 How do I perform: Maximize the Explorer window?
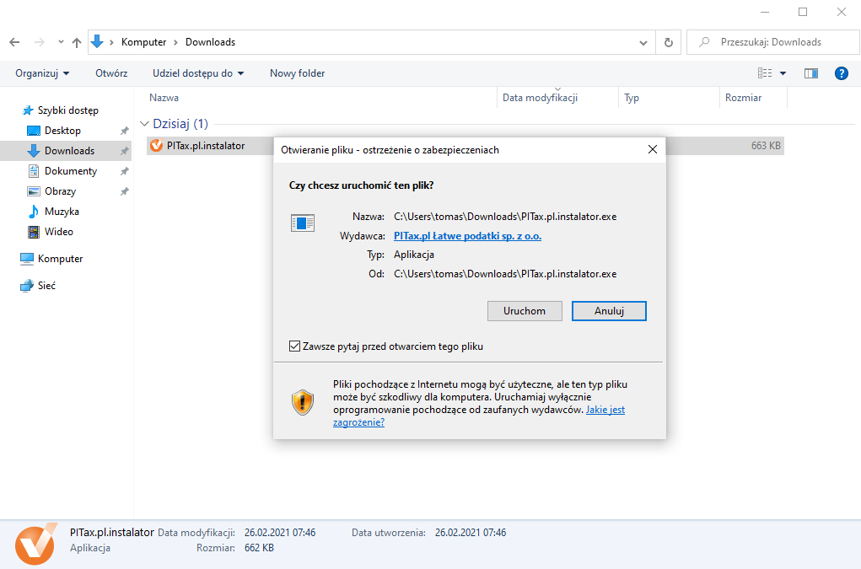803,12
